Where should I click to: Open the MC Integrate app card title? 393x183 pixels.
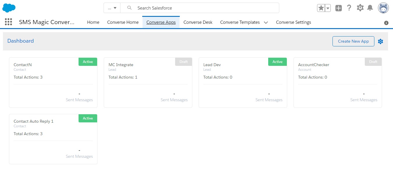(x=121, y=65)
